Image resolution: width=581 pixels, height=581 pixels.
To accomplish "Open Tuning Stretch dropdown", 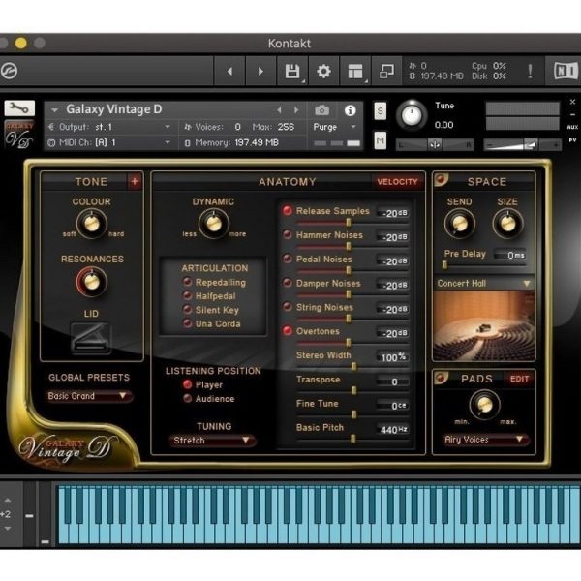I will tap(212, 441).
